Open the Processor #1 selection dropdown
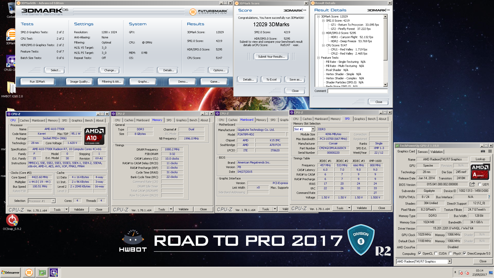 pos(53,201)
